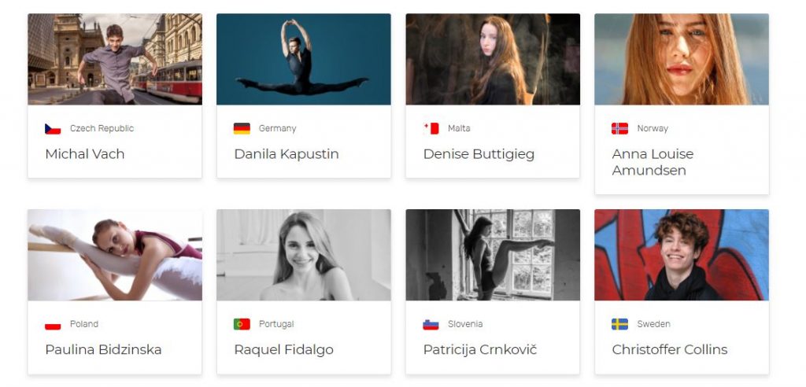
Task: Open Danila Kapustin's name link
Action: tap(287, 154)
